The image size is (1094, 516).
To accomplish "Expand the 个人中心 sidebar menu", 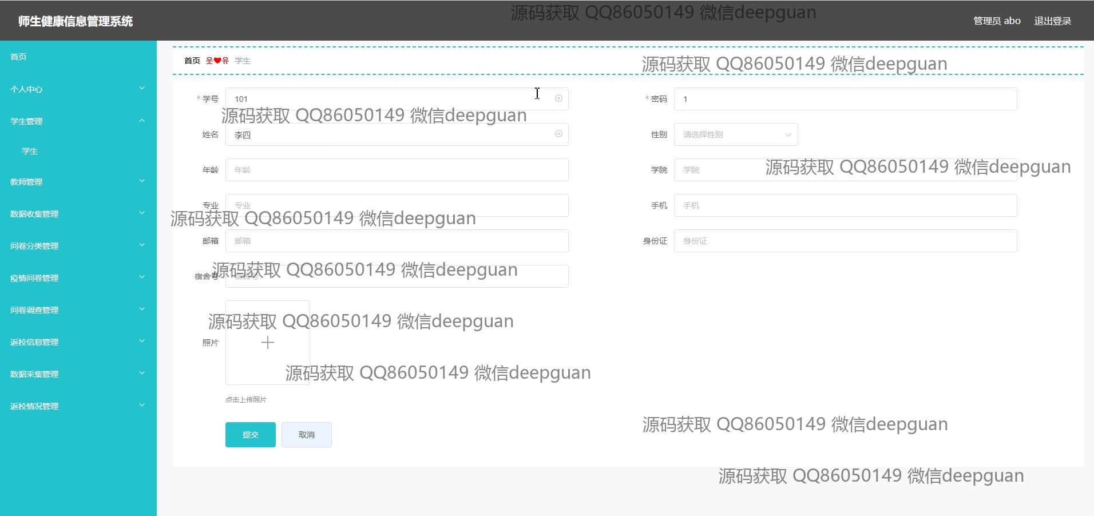I will point(78,89).
